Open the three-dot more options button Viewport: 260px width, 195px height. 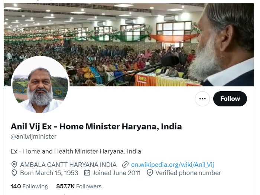(202, 99)
